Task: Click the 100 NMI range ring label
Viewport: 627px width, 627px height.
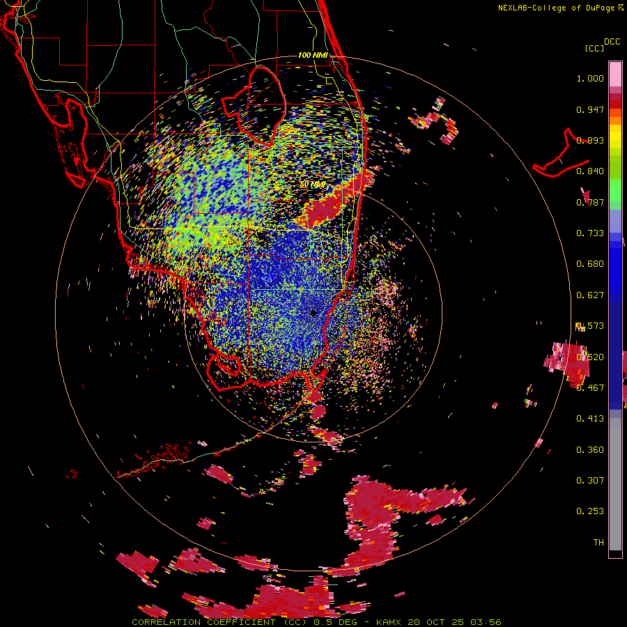Action: pyautogui.click(x=313, y=55)
